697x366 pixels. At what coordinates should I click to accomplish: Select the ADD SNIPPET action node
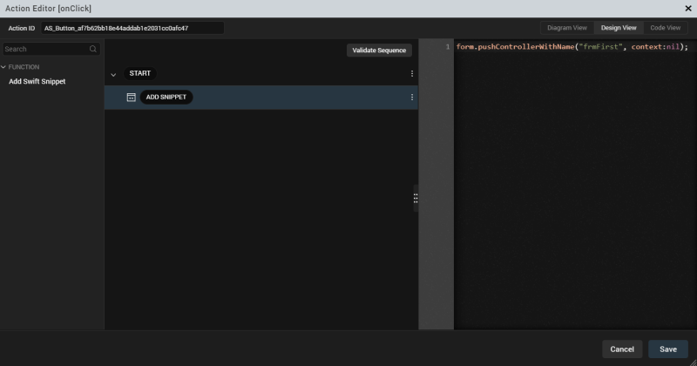pyautogui.click(x=166, y=98)
